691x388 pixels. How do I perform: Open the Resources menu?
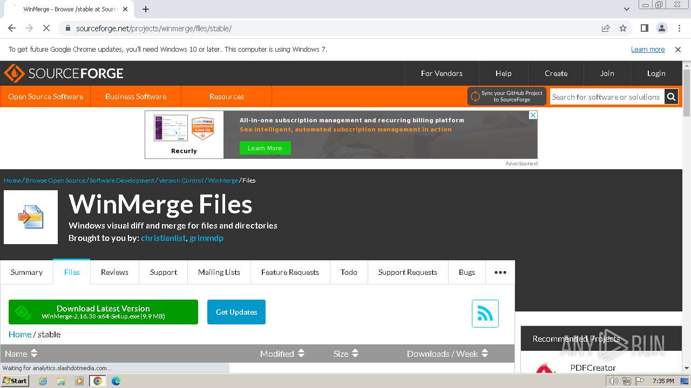tap(227, 96)
